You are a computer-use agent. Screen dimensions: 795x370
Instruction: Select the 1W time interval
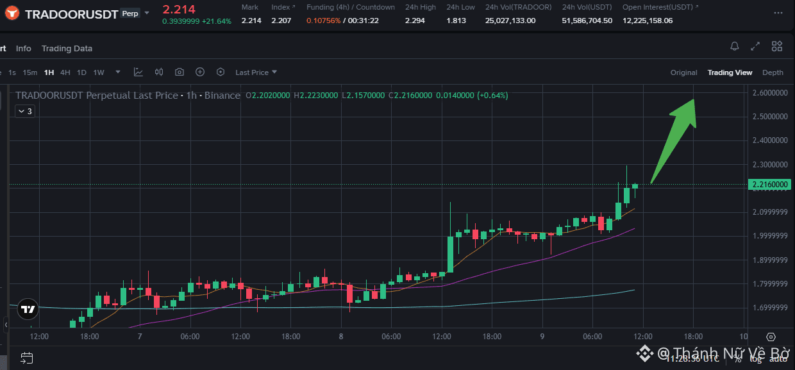coord(99,72)
